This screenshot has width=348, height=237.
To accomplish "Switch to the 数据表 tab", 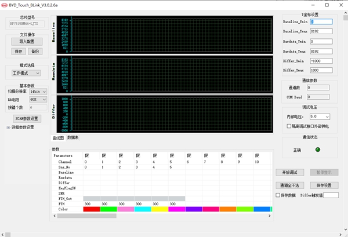I will click(73, 137).
